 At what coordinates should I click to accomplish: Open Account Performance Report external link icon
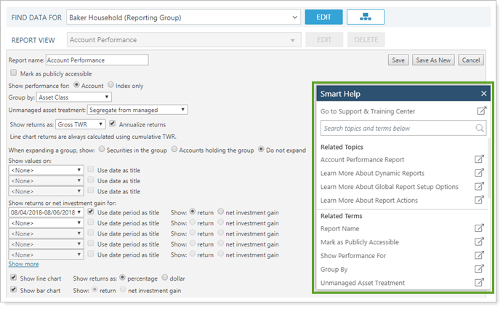coord(480,159)
